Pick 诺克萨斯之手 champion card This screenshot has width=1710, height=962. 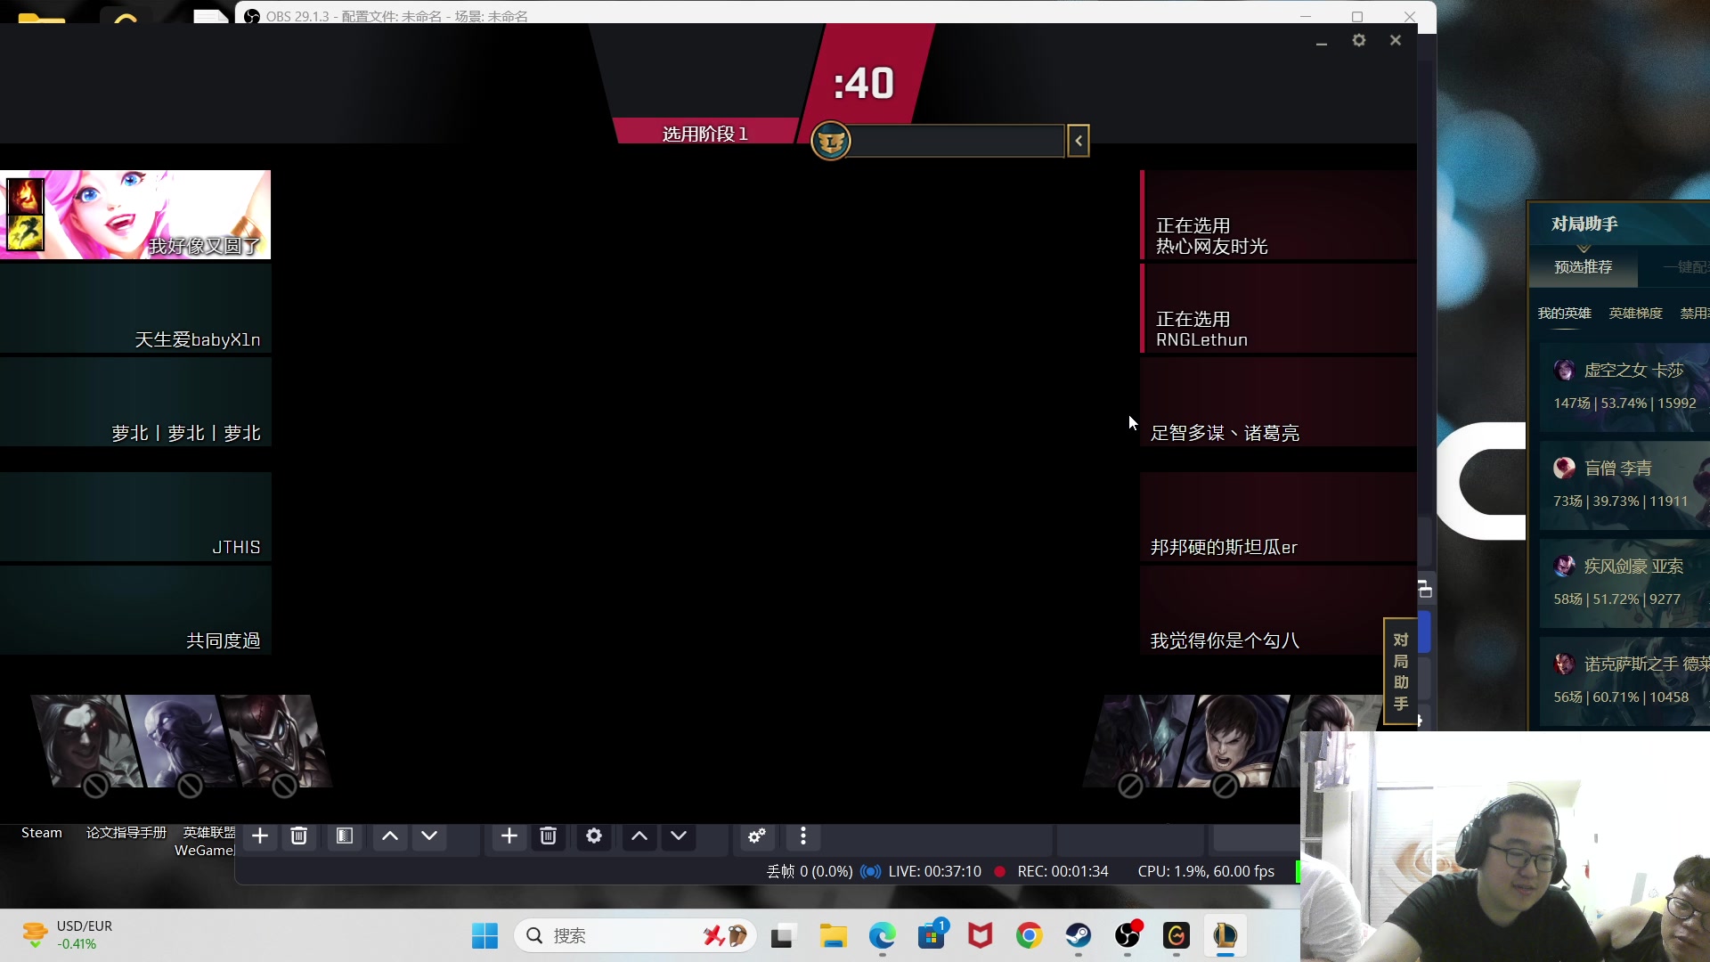pos(1625,681)
